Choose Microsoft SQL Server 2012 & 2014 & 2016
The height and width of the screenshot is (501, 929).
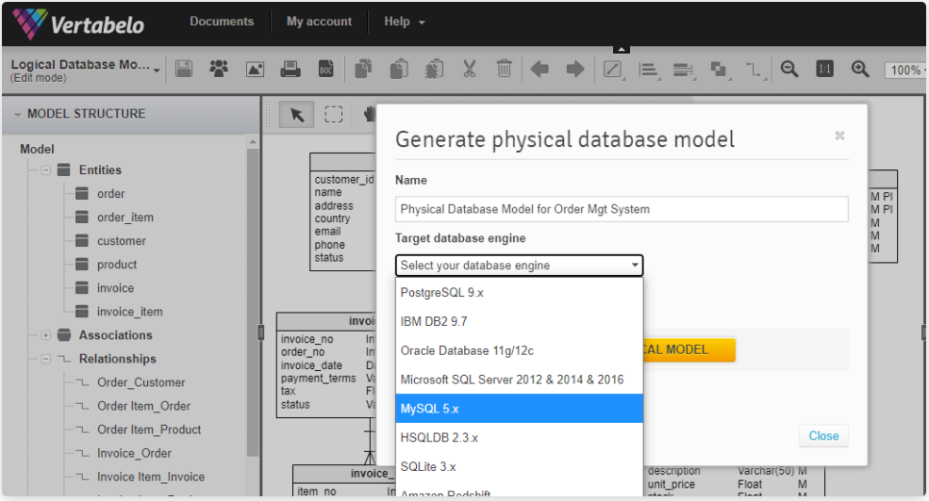519,380
